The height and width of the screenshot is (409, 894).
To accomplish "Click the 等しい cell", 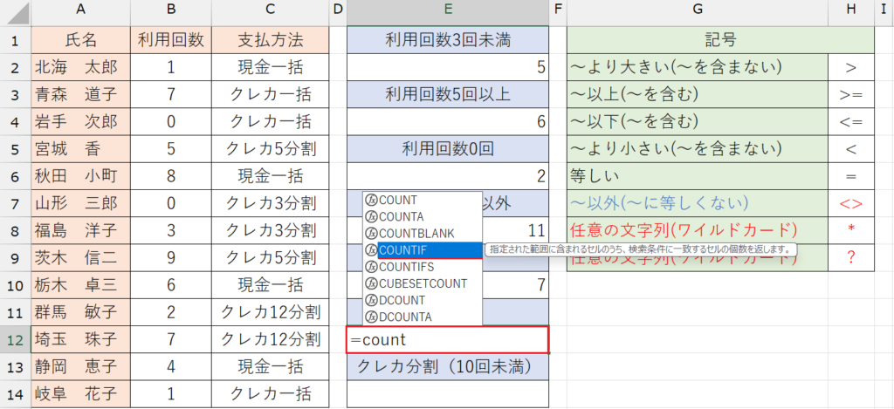I will pyautogui.click(x=698, y=176).
